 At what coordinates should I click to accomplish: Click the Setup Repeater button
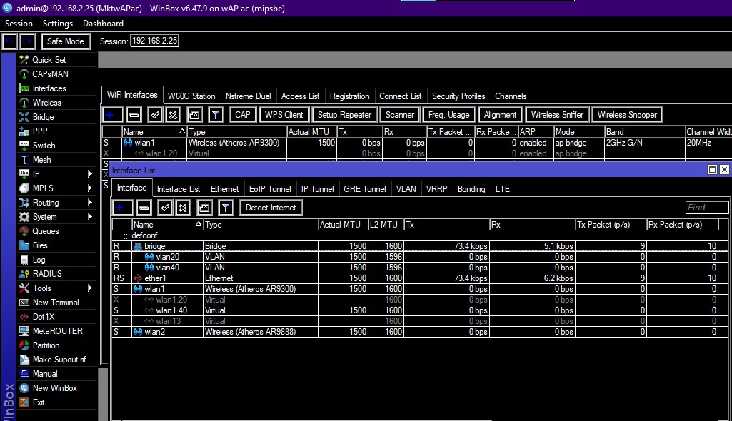point(344,115)
